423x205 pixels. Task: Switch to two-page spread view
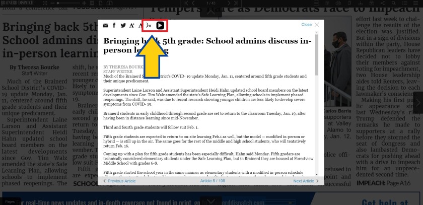(x=109, y=3)
